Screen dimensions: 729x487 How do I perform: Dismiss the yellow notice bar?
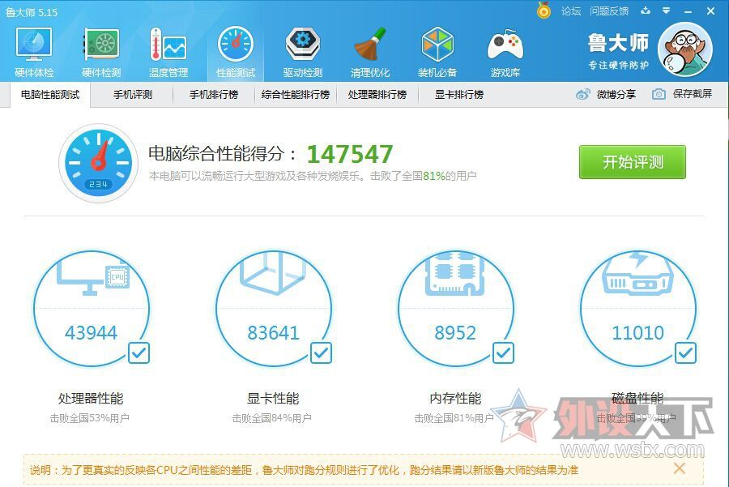tap(679, 468)
